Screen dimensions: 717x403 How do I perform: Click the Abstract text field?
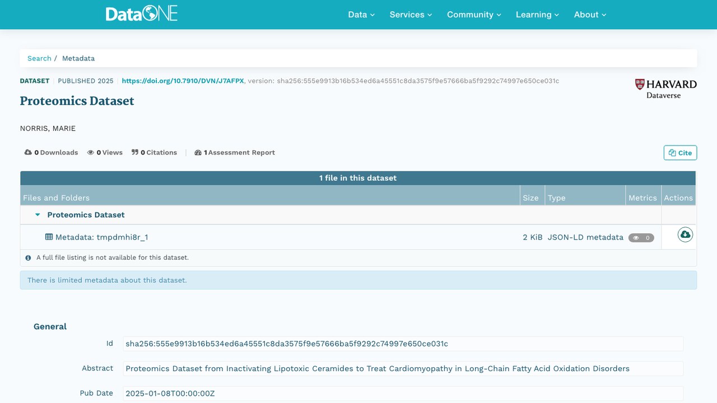[x=403, y=368]
